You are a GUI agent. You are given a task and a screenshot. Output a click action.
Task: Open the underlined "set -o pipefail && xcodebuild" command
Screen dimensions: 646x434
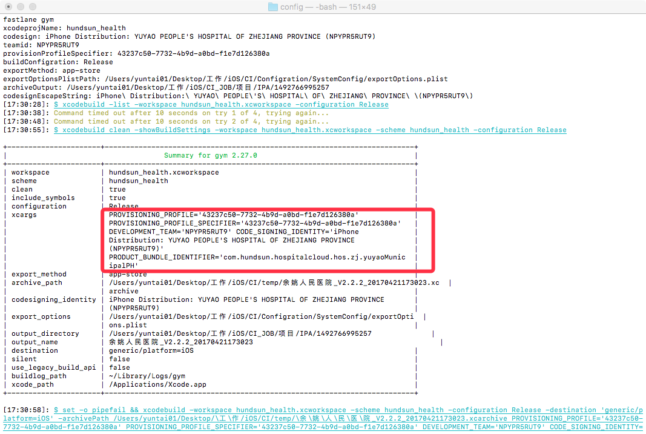323,418
